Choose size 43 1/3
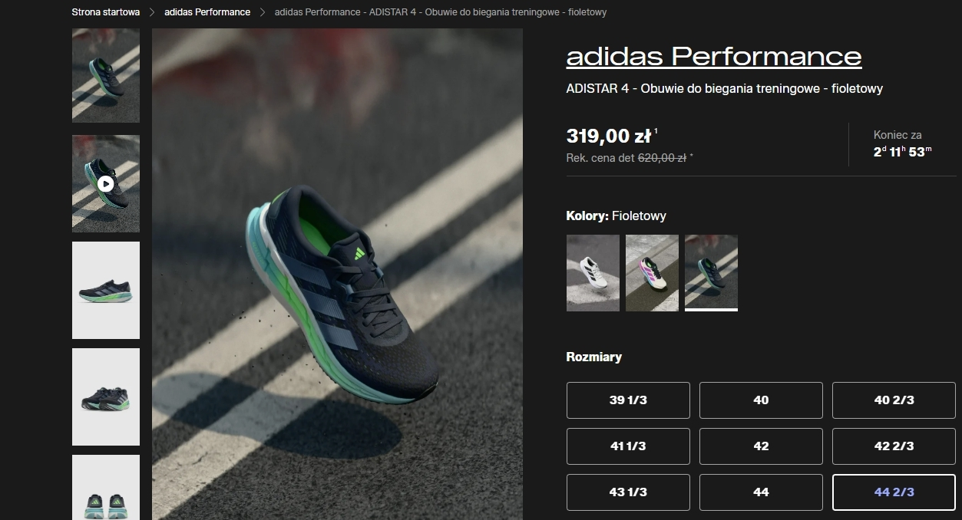This screenshot has height=520, width=962. (628, 492)
